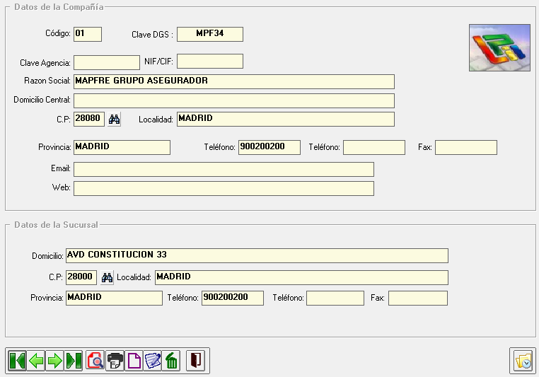Image resolution: width=539 pixels, height=377 pixels.
Task: Click the 'Clave Agencia:' label
Action: coord(45,63)
